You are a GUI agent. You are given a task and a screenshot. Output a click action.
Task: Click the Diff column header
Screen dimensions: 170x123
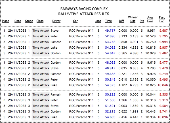click(121, 21)
